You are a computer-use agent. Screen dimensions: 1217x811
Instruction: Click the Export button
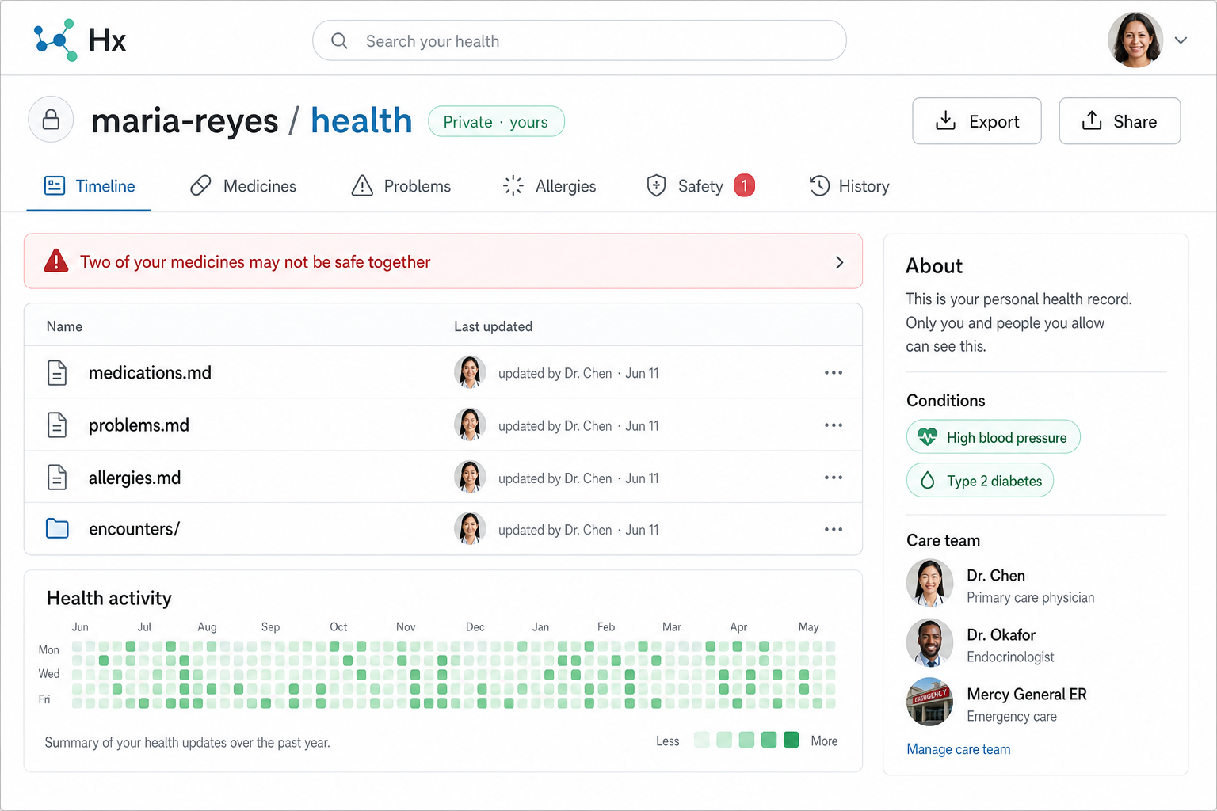[976, 121]
